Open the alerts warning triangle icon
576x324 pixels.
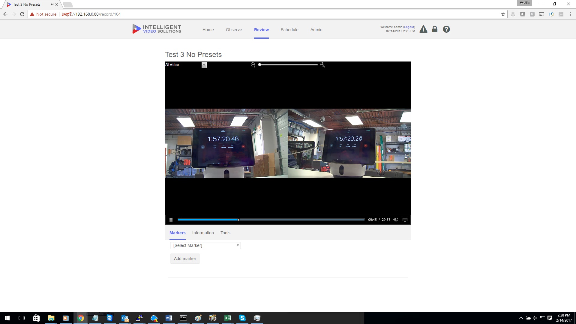(423, 29)
